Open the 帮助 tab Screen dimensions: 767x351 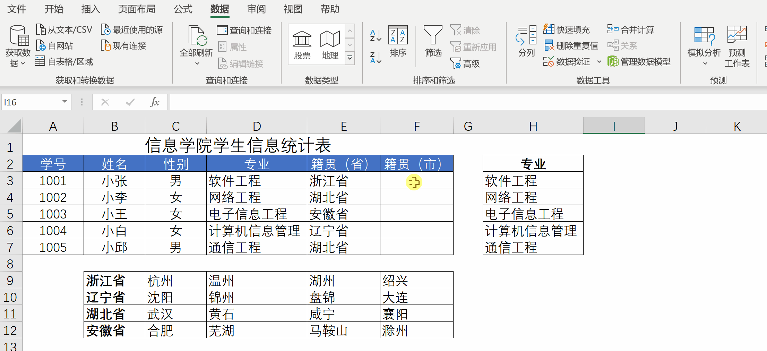point(330,9)
